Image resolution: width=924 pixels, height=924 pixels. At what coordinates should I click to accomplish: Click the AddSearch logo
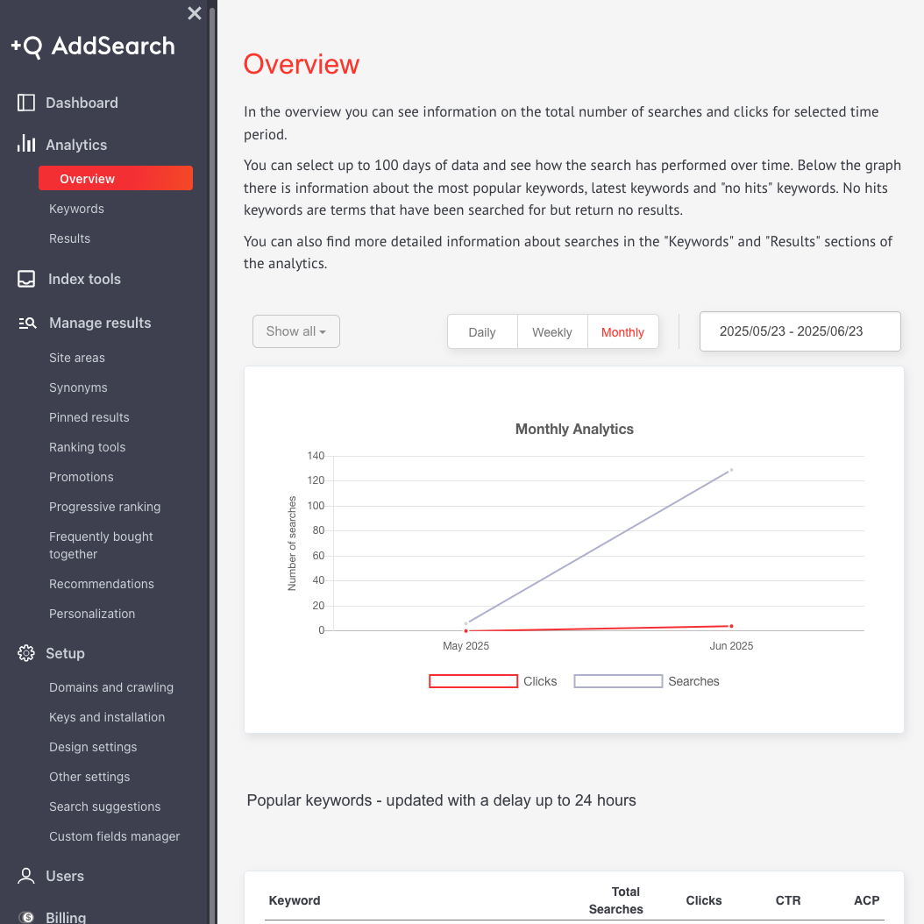93,46
